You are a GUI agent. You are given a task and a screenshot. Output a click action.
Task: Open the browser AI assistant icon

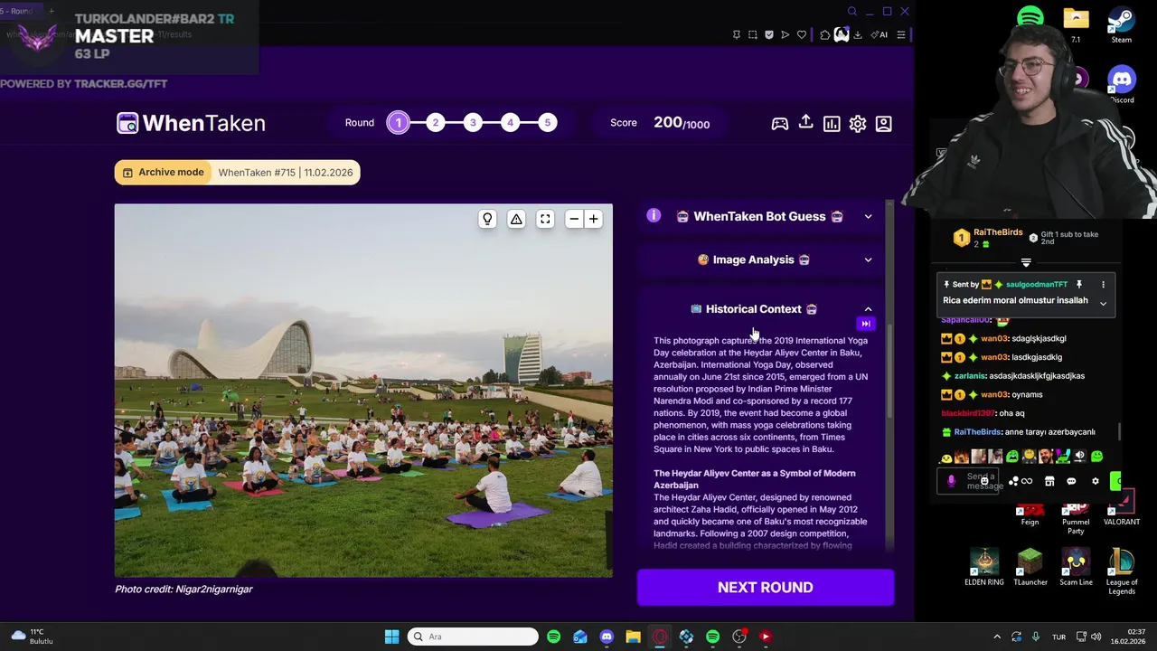coord(879,34)
